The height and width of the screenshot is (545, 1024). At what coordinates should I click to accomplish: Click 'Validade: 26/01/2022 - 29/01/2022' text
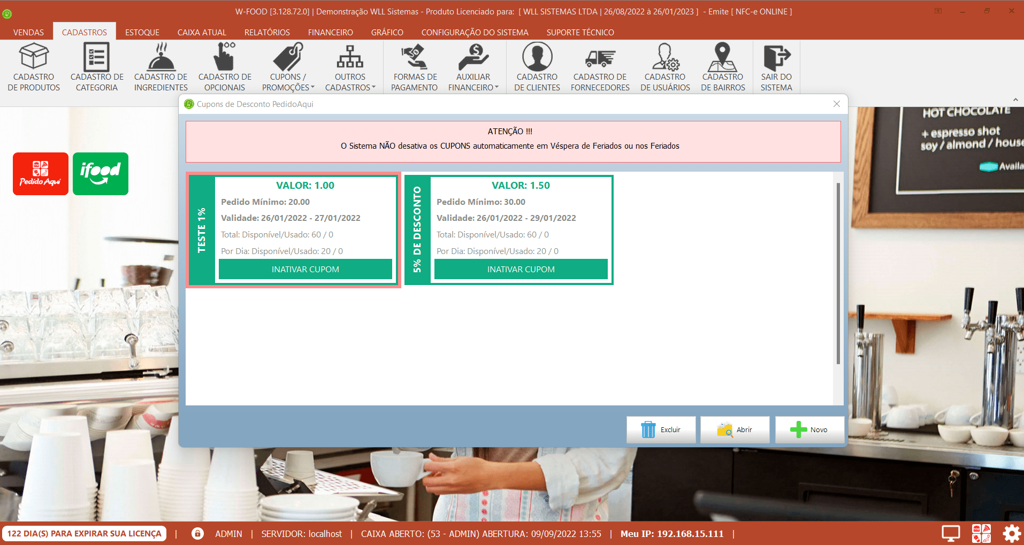506,218
